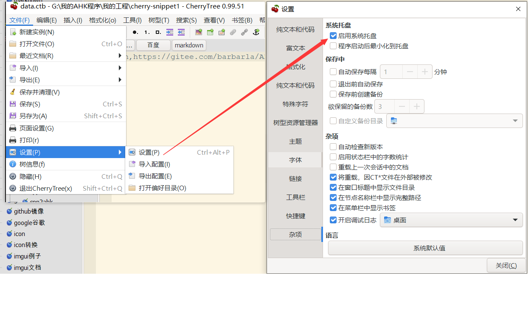Screen dimensions: 531x314
Task: Increase 欲保留的备份数 with plus button
Action: click(x=416, y=107)
